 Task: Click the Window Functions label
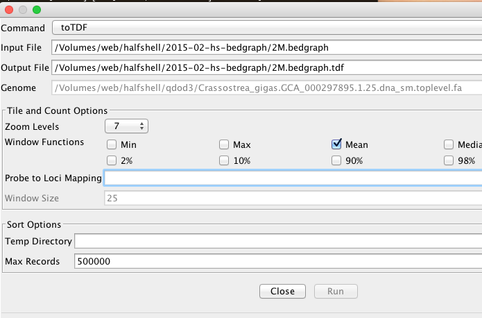(44, 142)
